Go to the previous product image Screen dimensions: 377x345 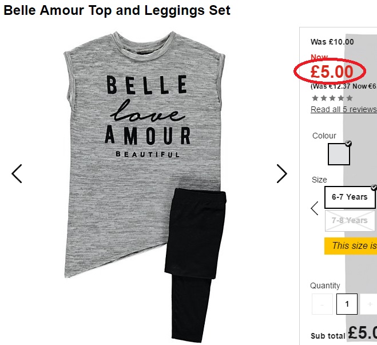[x=17, y=173]
